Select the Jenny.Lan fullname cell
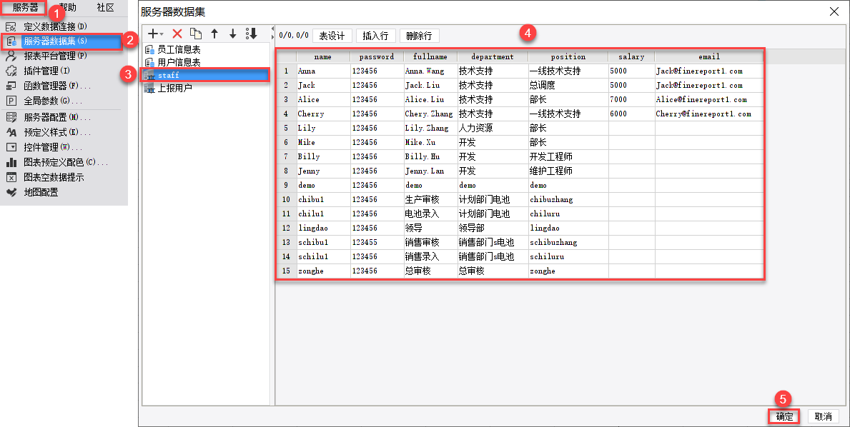This screenshot has height=427, width=850. point(430,171)
